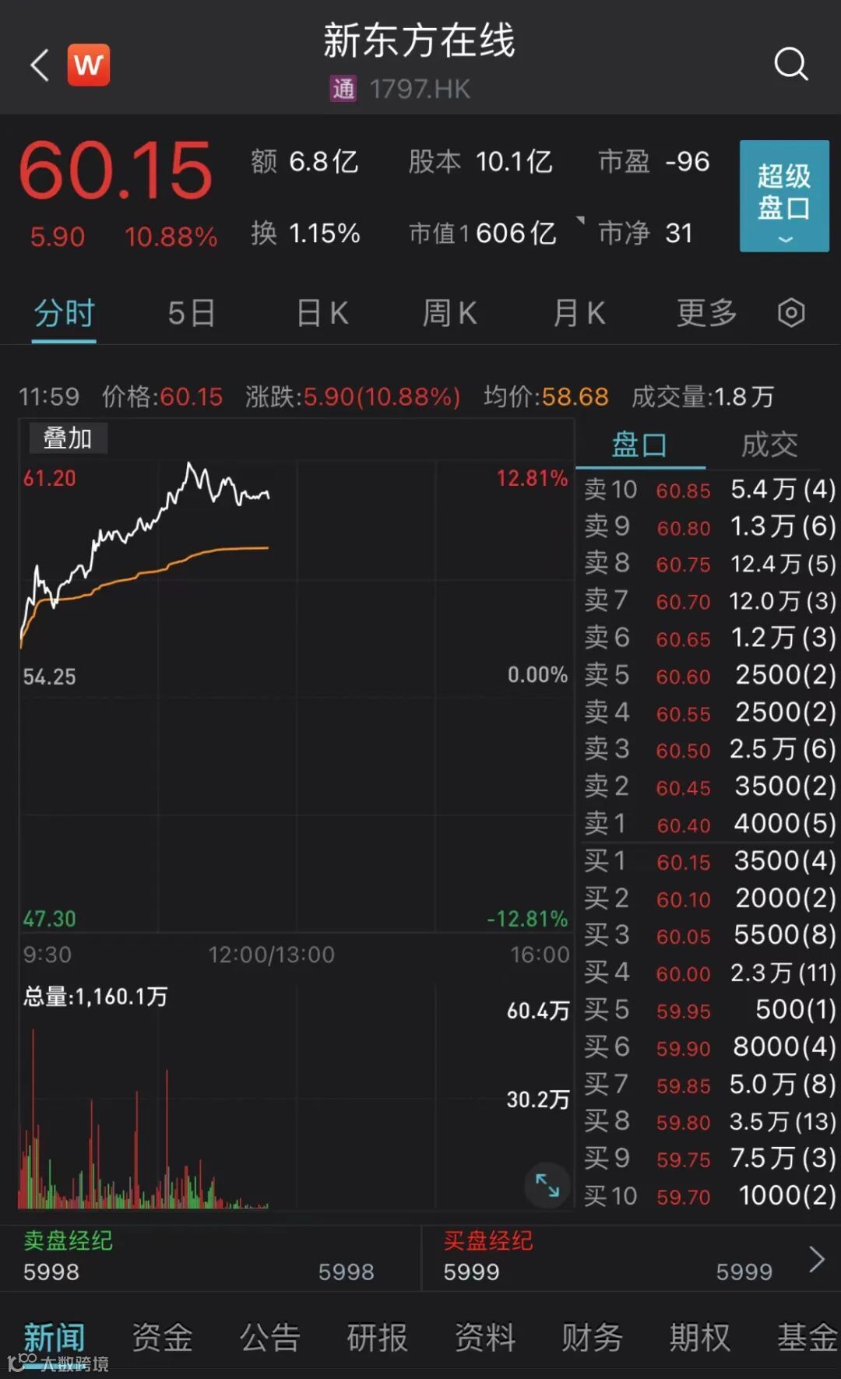The image size is (841, 1379).
Task: Open the 新闻 bottom tab
Action: click(54, 1338)
